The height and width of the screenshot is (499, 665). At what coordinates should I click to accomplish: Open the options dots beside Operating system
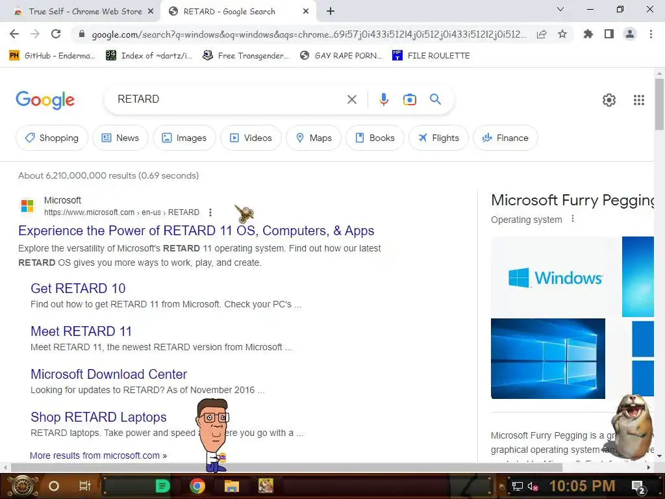[x=573, y=219]
